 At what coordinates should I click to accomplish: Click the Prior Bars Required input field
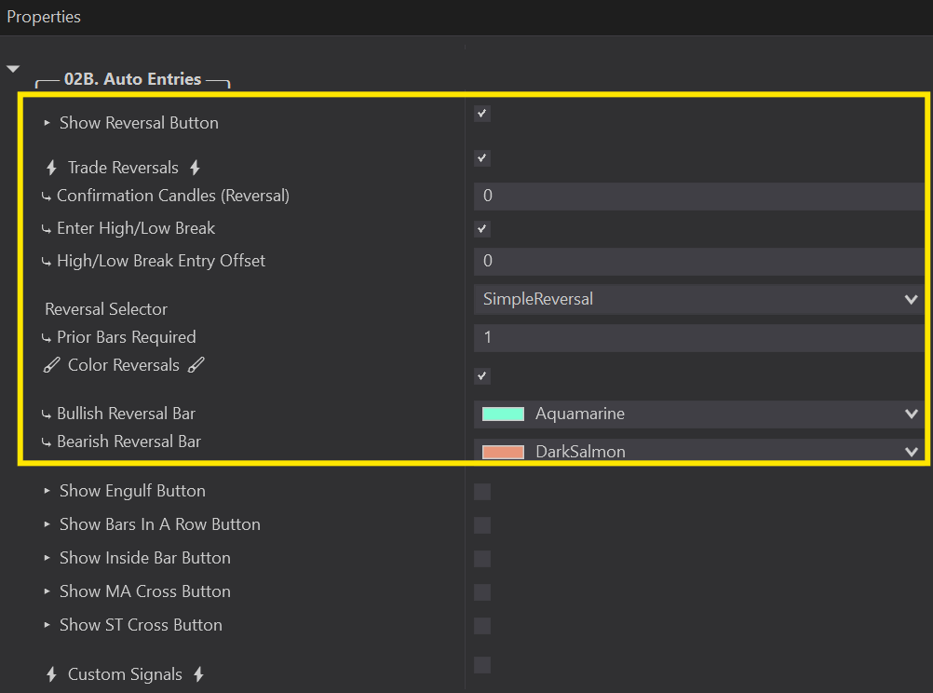(x=698, y=337)
